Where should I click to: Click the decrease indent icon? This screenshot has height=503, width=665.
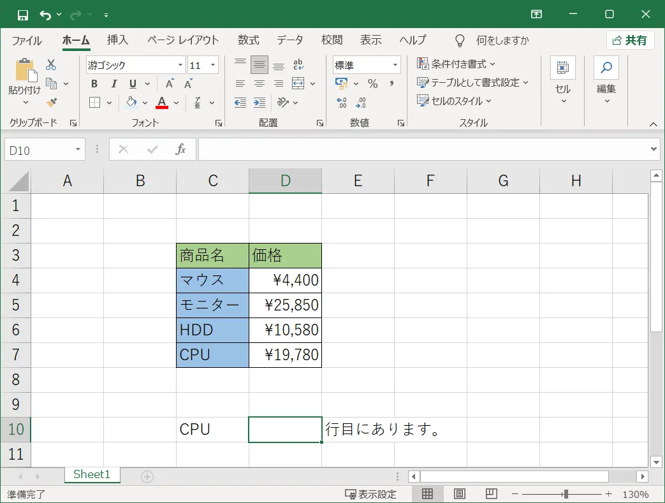coord(240,102)
